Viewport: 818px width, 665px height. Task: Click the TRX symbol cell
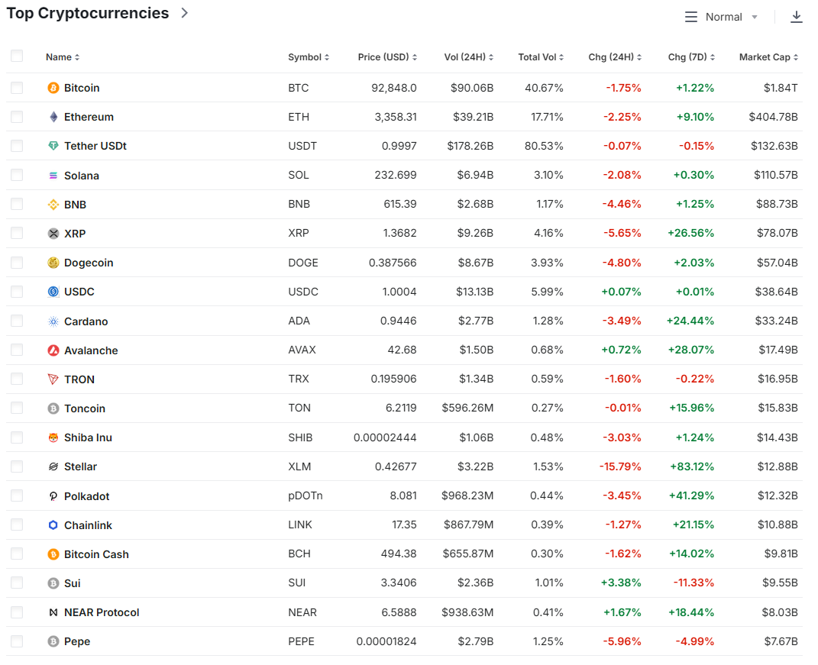(x=299, y=379)
